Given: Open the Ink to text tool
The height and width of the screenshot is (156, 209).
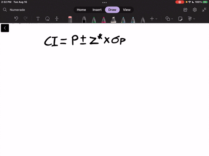Looking at the screenshot, I should click(x=190, y=19).
